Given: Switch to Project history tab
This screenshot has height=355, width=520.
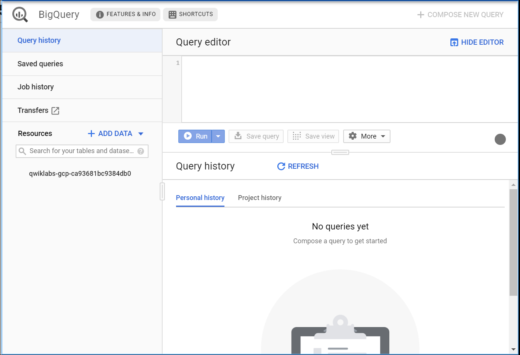Looking at the screenshot, I should coord(259,198).
